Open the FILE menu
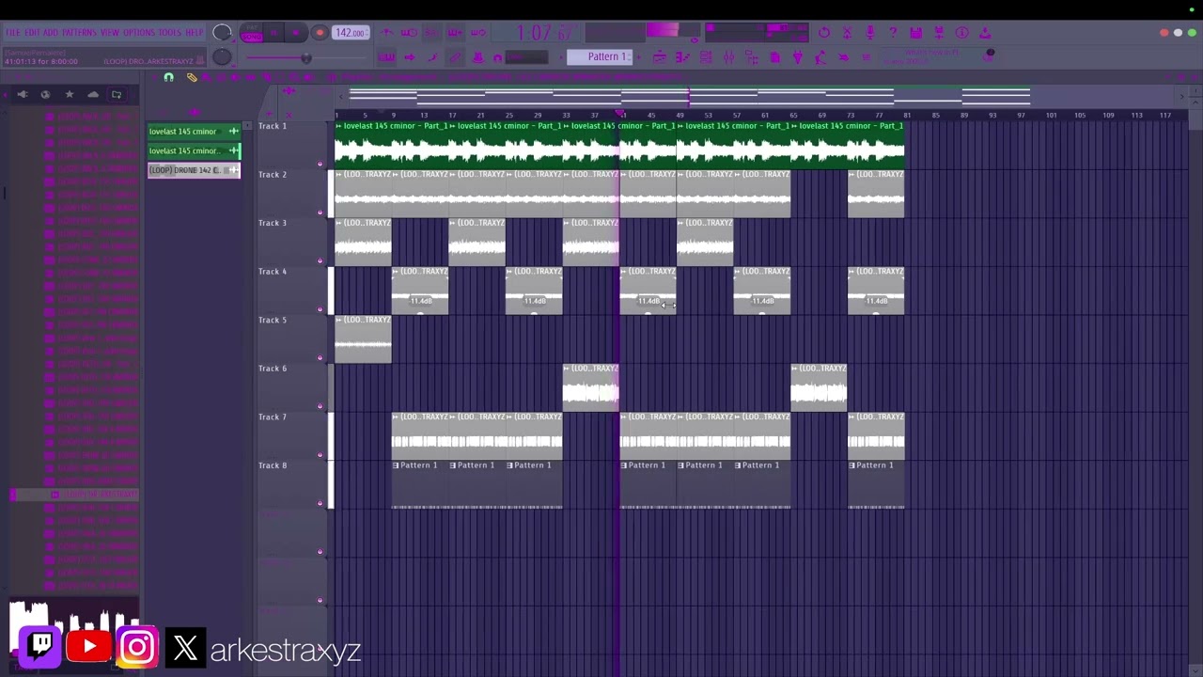The width and height of the screenshot is (1203, 677). click(x=12, y=32)
